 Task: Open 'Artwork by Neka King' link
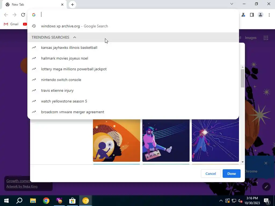(22, 186)
